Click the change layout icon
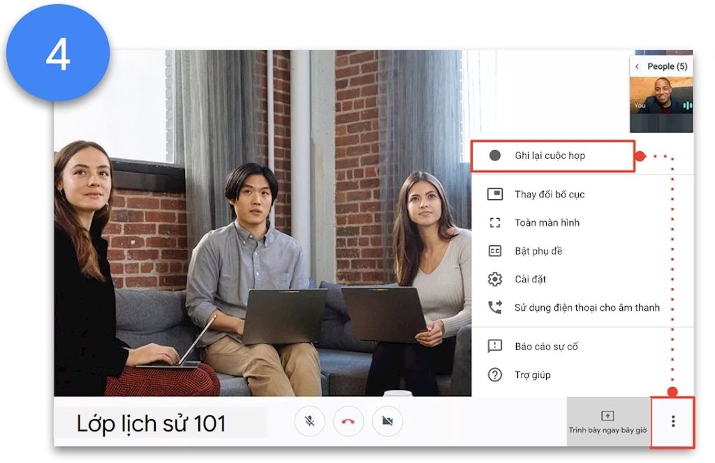 [495, 195]
